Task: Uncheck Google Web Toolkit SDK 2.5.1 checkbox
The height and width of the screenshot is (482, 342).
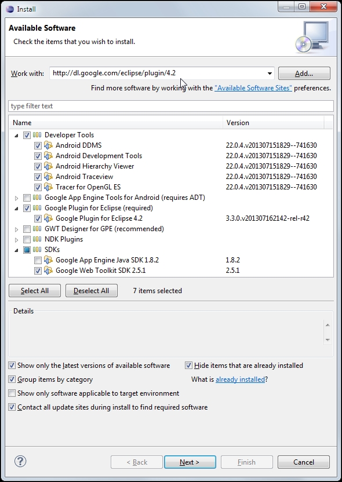Action: [x=38, y=271]
